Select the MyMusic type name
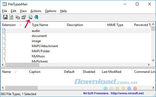Screen dimensions: 156x97 [39, 56]
